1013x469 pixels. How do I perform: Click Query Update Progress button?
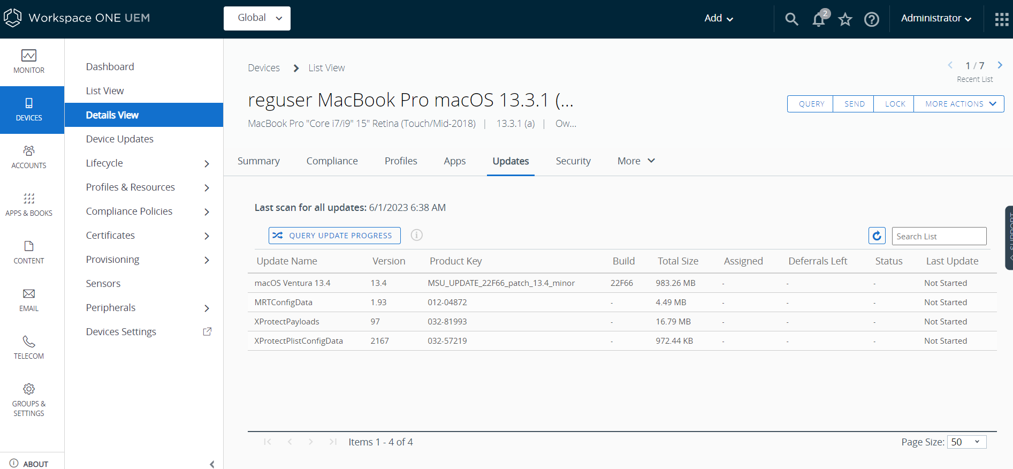(x=334, y=236)
